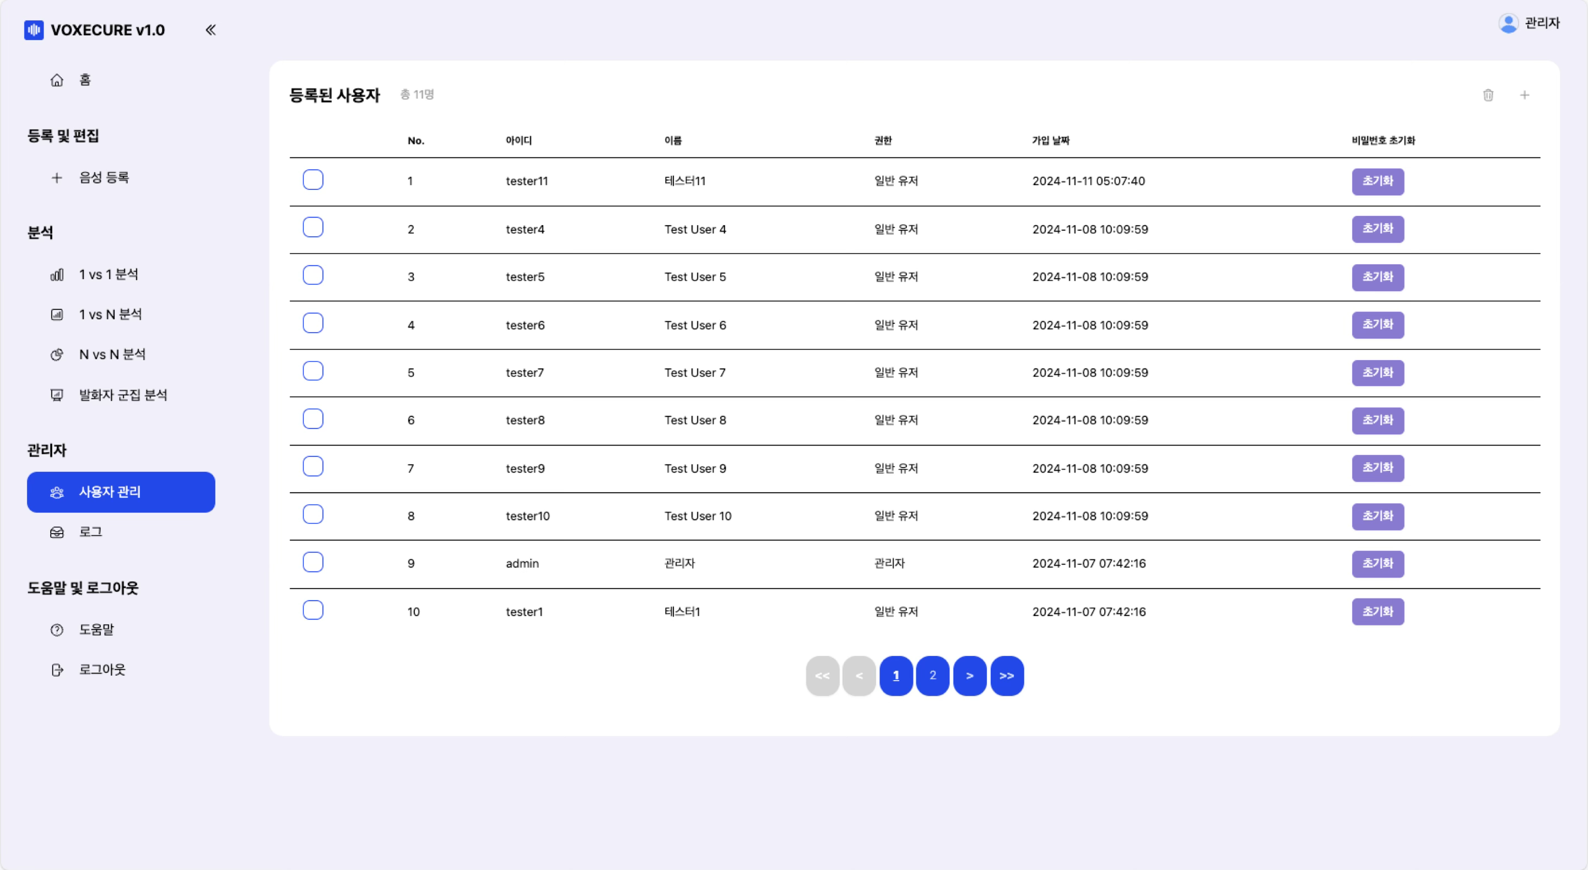Click next page arrow button
This screenshot has height=870, width=1588.
pos(969,675)
